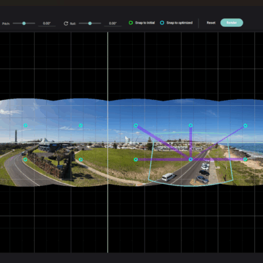Click the Reset button
Viewport: 263px width, 263px height.
click(211, 23)
